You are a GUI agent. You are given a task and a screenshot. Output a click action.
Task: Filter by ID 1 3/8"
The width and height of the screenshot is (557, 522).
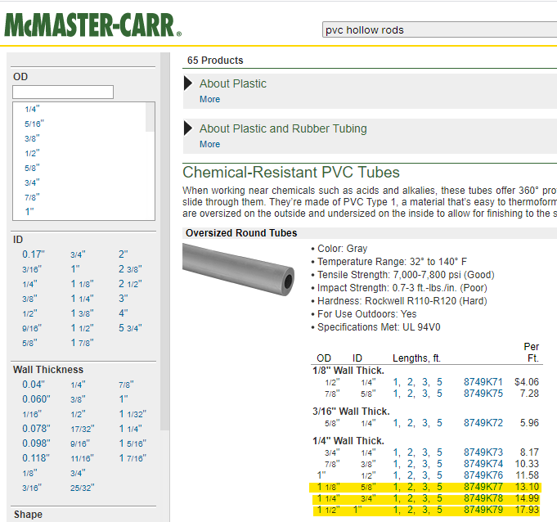click(x=82, y=313)
